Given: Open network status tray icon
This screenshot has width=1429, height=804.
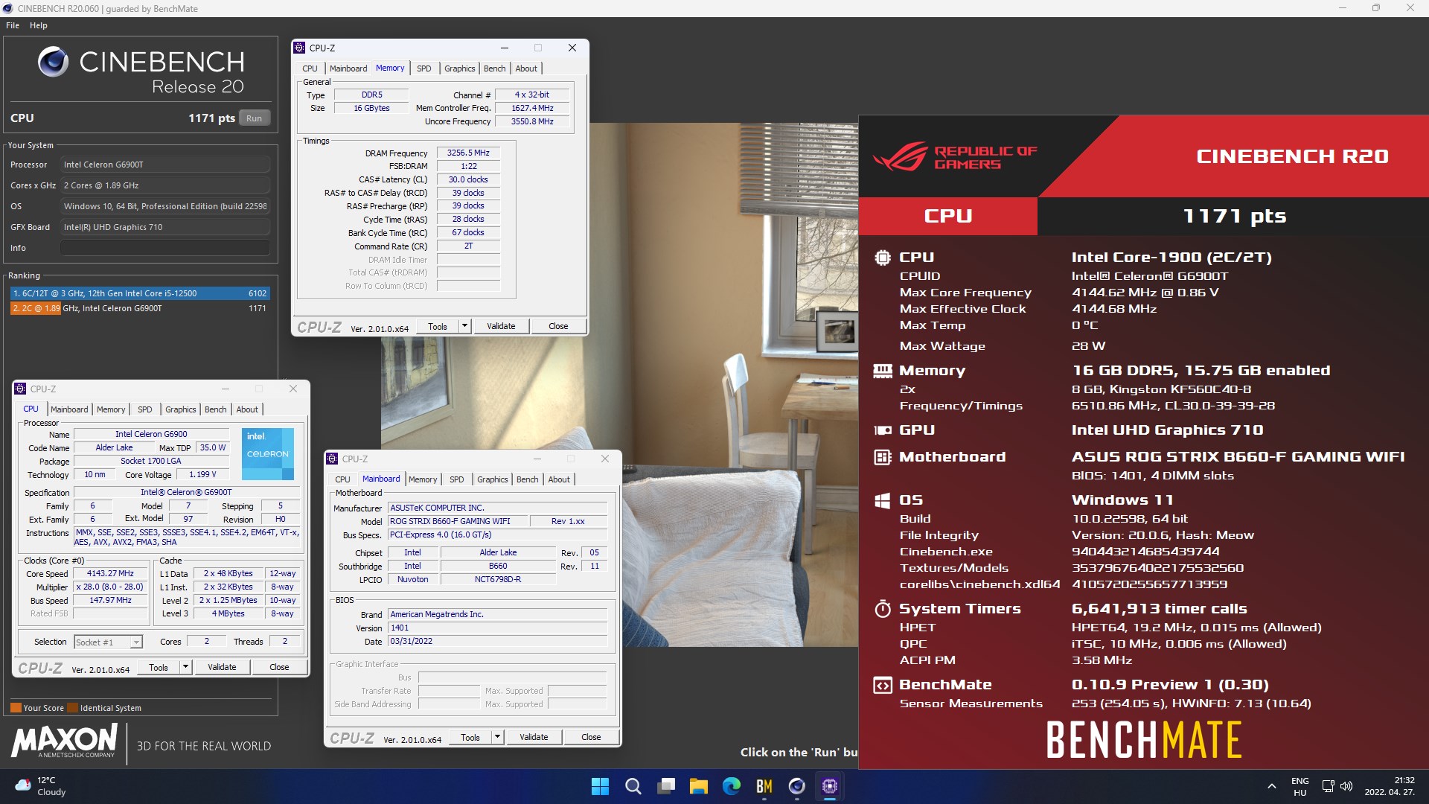Looking at the screenshot, I should (x=1328, y=786).
